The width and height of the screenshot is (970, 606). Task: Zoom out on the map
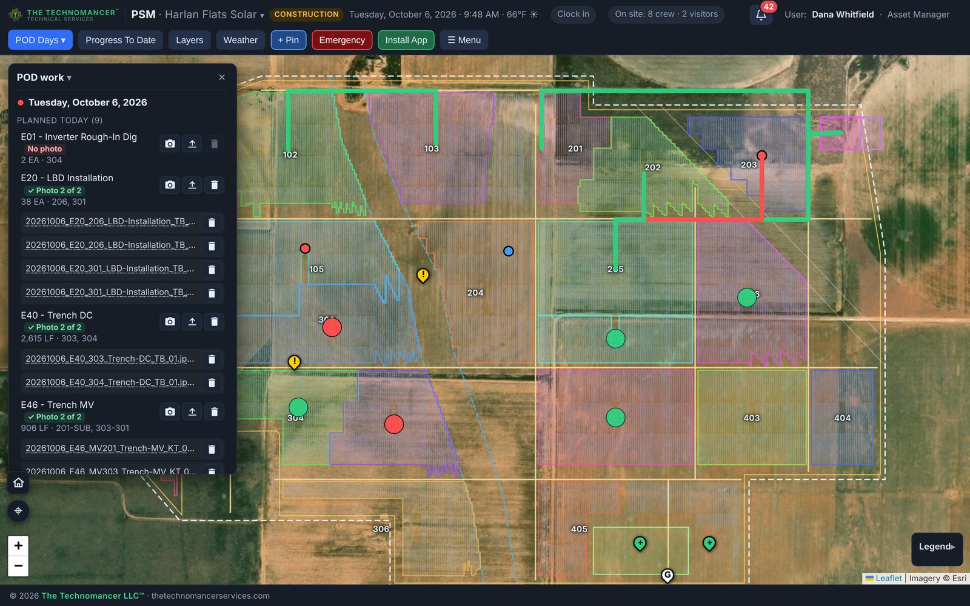point(18,566)
